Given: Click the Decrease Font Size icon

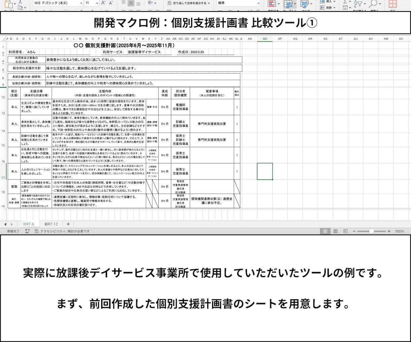Looking at the screenshot, I should click(112, 3).
